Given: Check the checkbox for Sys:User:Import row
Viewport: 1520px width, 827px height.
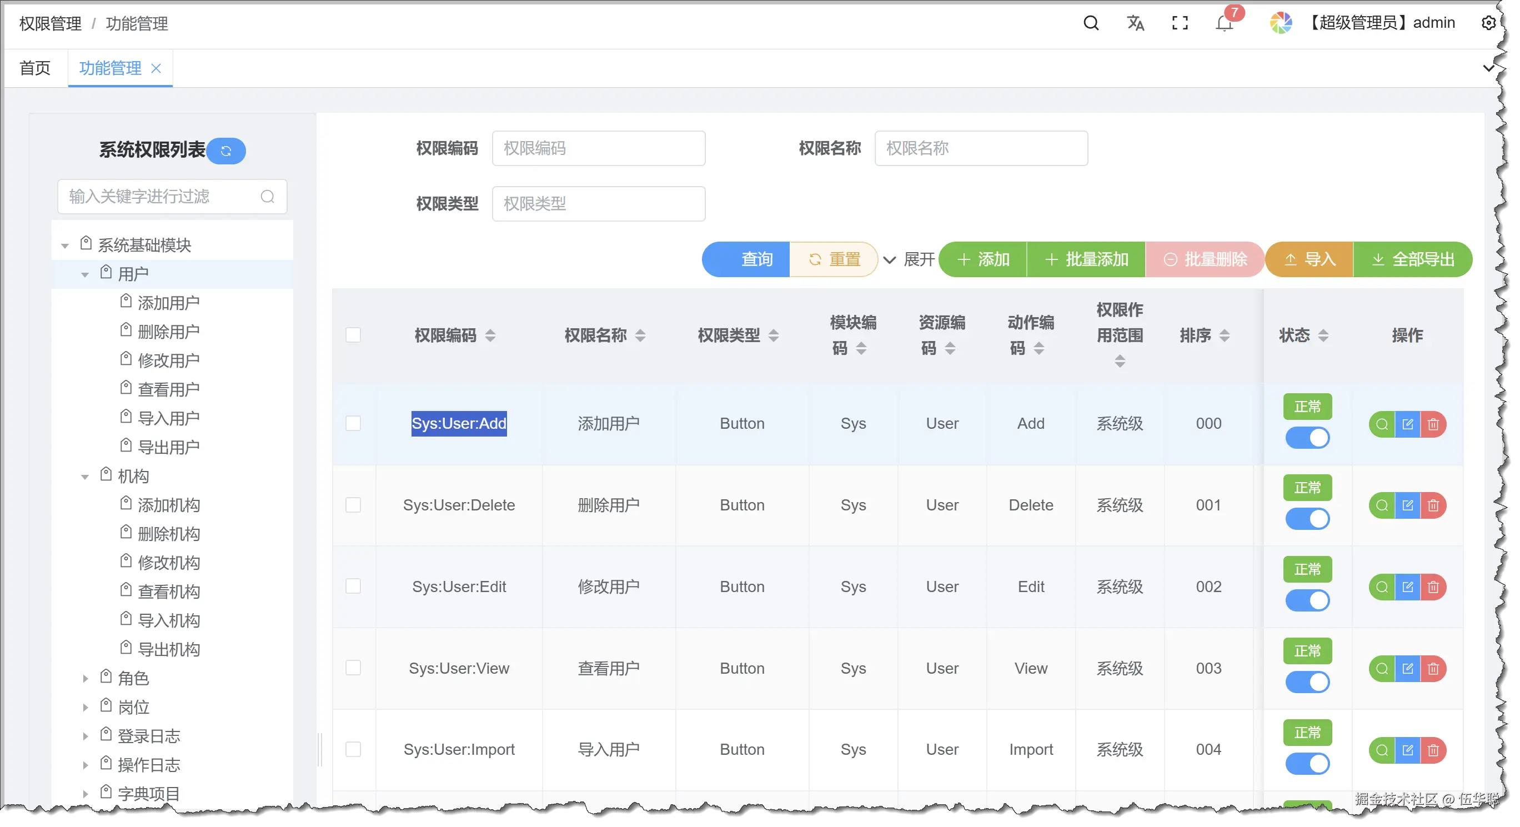Looking at the screenshot, I should (x=353, y=750).
